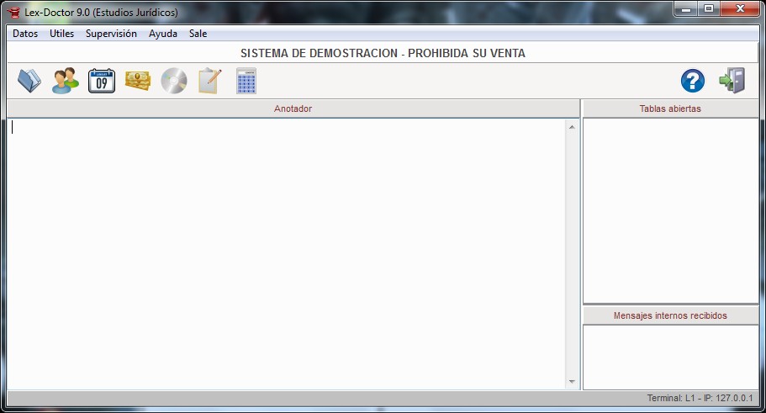Click the exit door icon
766x413 pixels.
pos(732,81)
